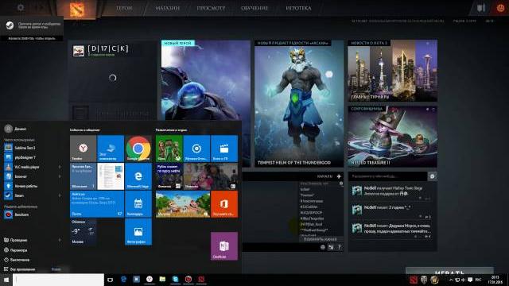Expand Steam jump list arrow
The width and height of the screenshot is (509, 286).
pos(60,195)
